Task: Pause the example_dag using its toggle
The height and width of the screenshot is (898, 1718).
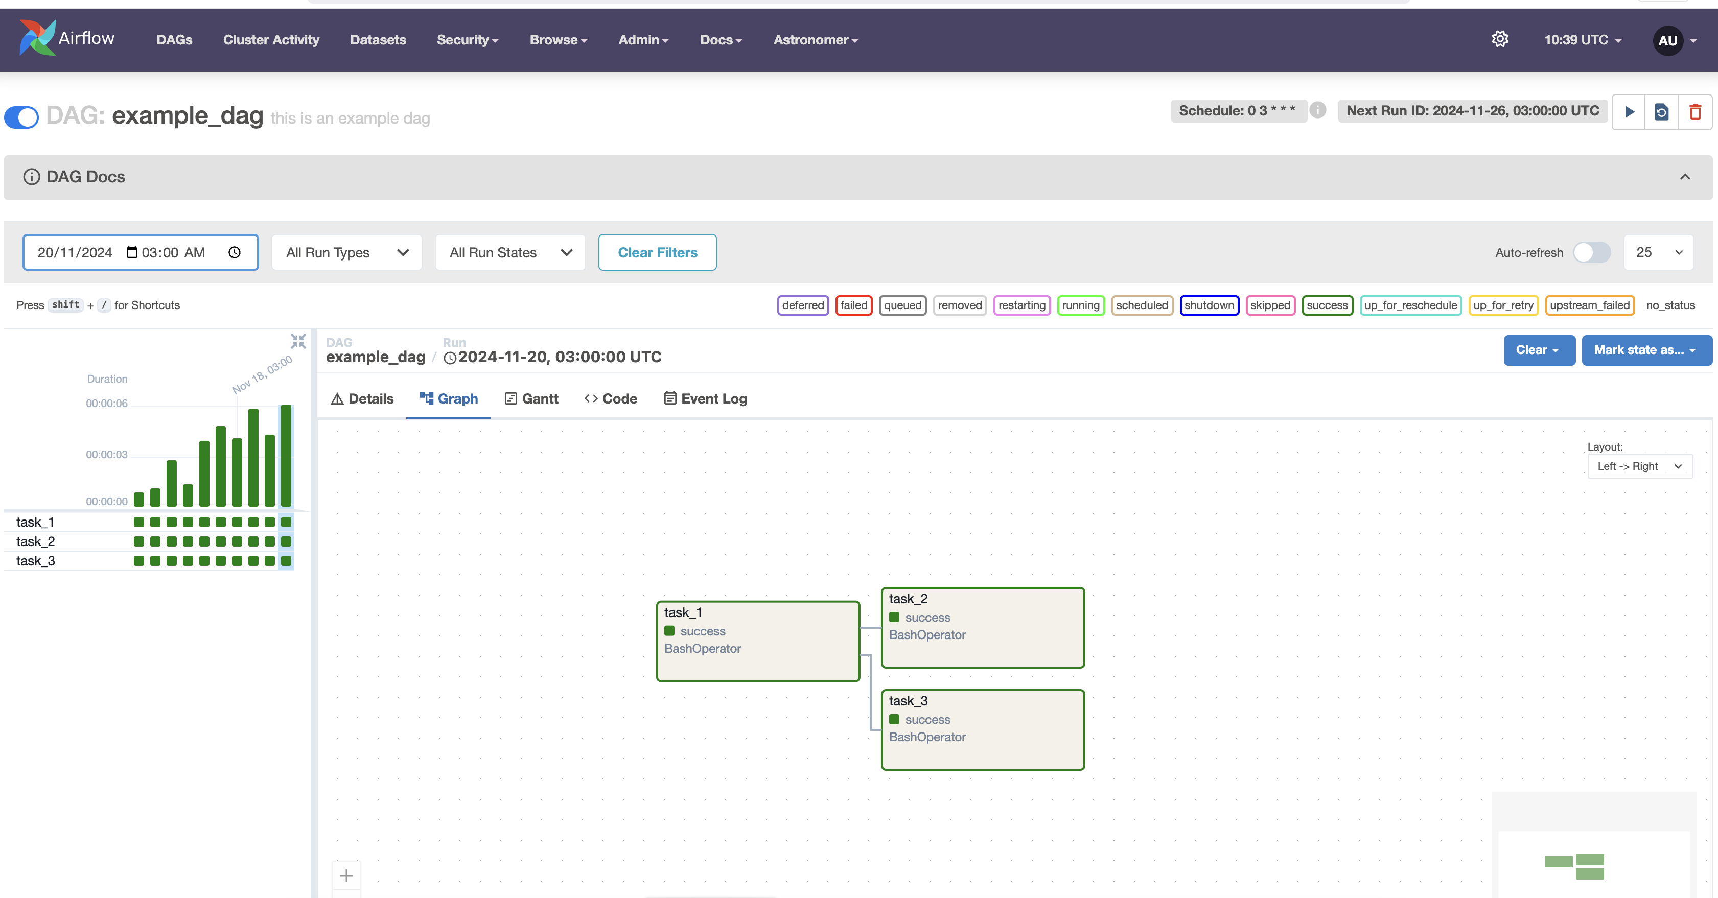Action: click(x=22, y=116)
